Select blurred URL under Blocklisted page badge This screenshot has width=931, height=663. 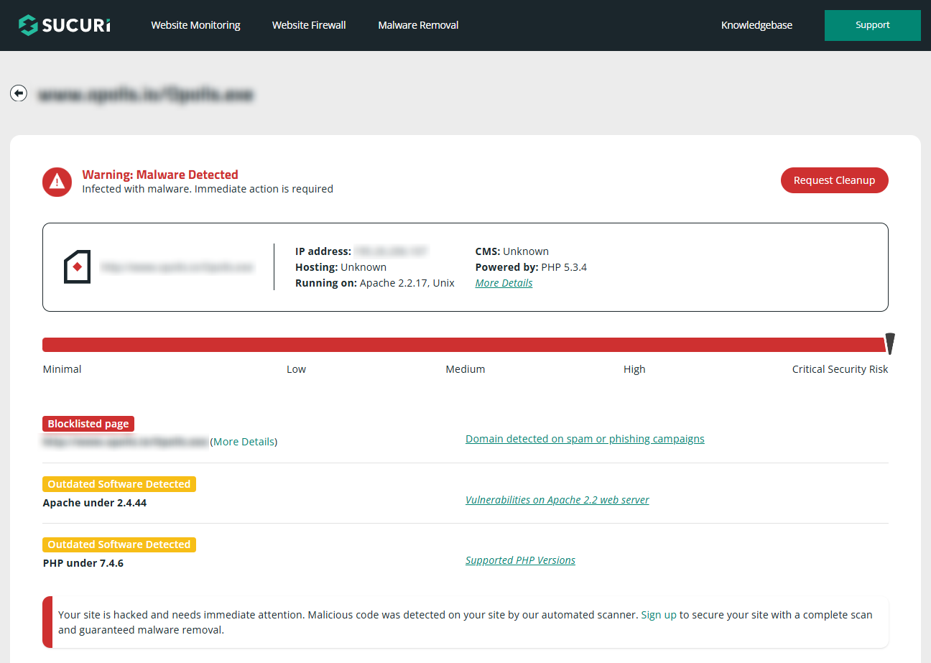(126, 442)
